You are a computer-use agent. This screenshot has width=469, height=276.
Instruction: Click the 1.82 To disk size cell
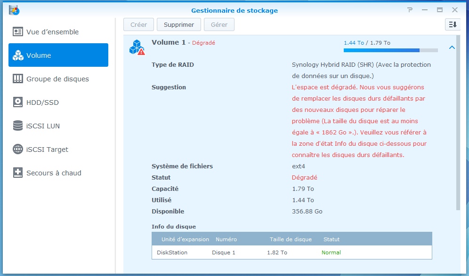click(x=277, y=252)
